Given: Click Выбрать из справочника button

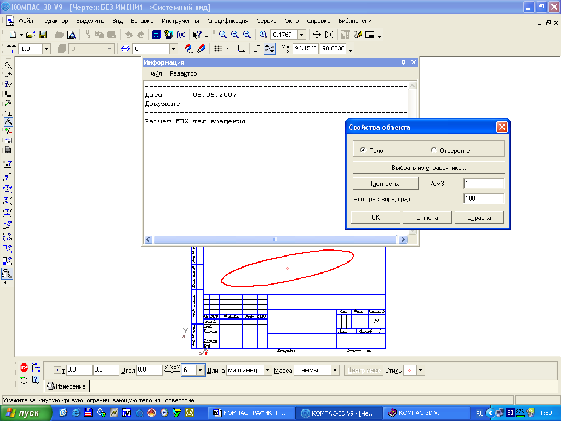Looking at the screenshot, I should [x=428, y=168].
